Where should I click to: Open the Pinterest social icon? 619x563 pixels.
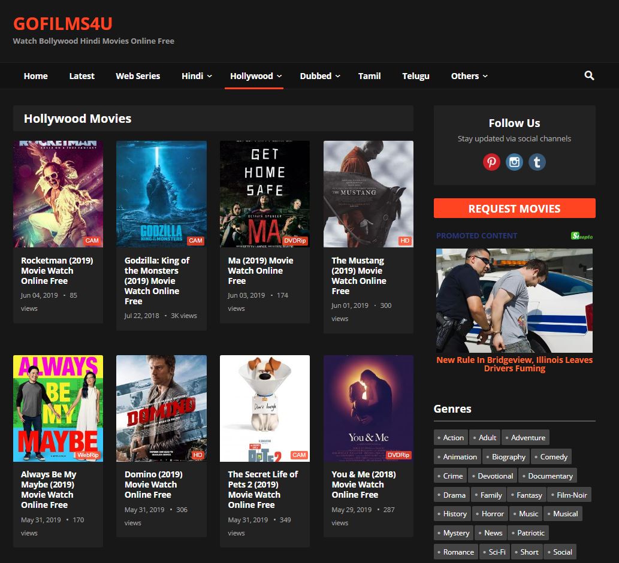(x=491, y=162)
